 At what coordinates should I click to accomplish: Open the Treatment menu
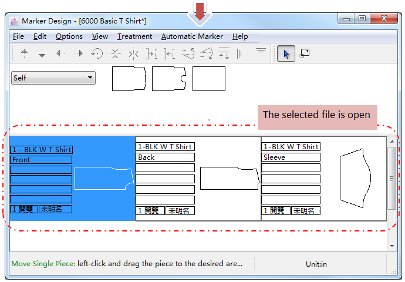point(134,36)
